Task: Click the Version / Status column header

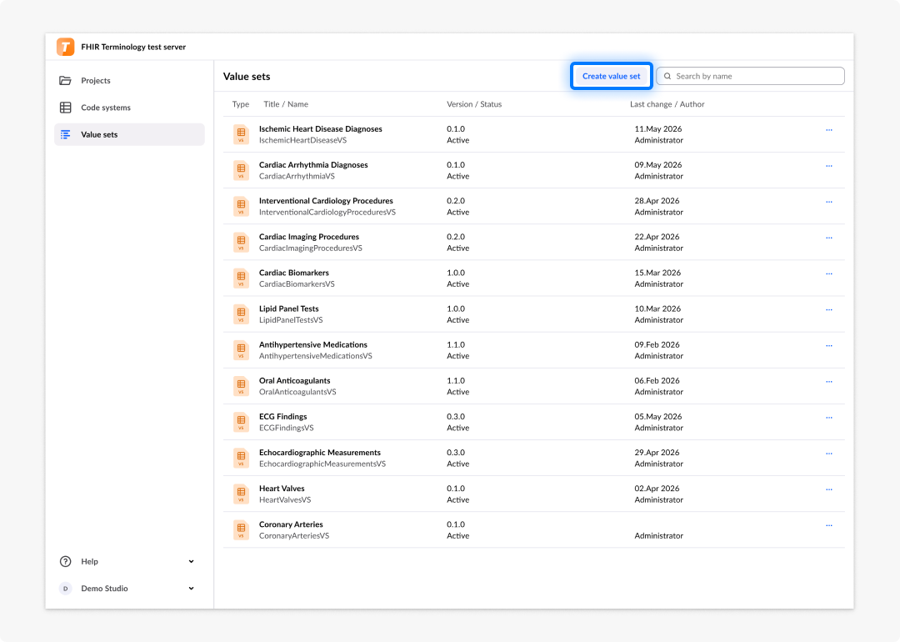Action: point(474,104)
